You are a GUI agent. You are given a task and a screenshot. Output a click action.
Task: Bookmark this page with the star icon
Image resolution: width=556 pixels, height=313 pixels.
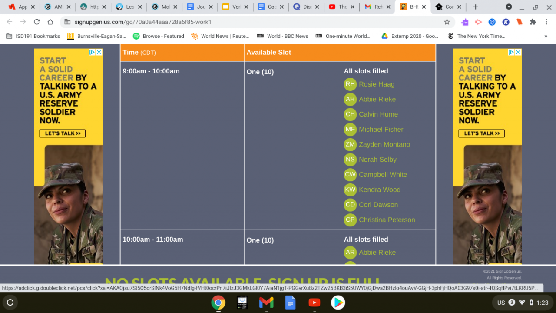(x=447, y=22)
